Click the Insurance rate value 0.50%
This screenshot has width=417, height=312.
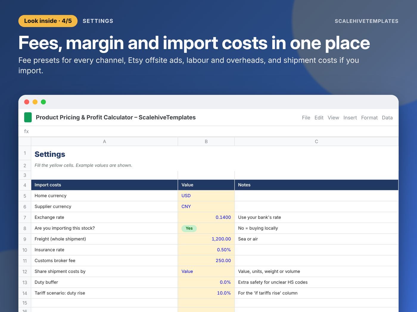(206, 250)
